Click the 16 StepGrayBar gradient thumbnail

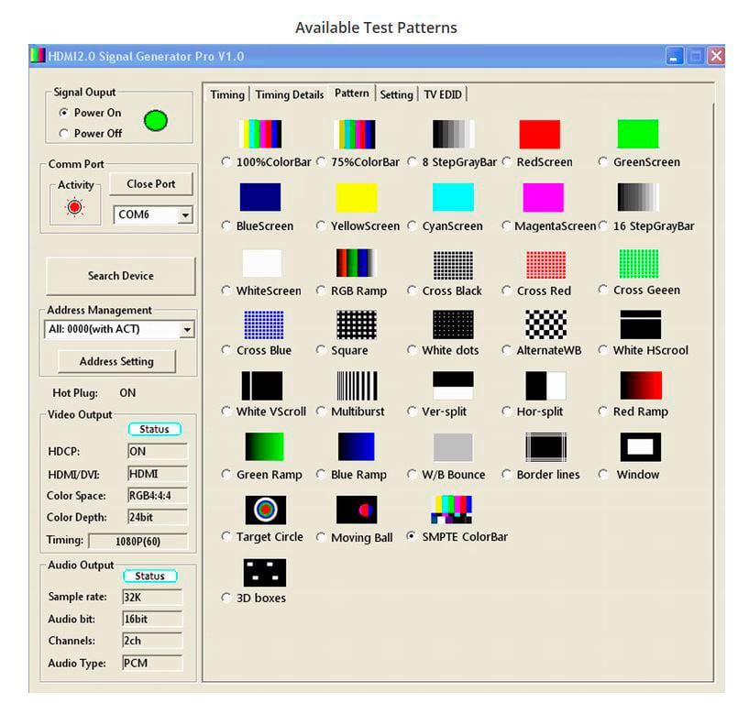(x=638, y=197)
